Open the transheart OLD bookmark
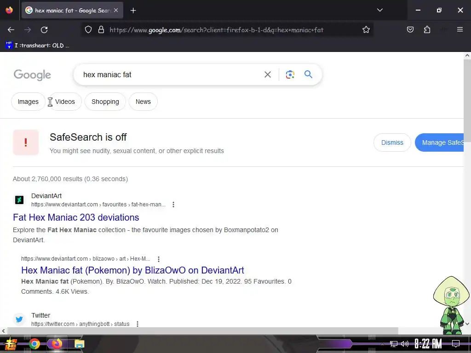This screenshot has width=471, height=353. 38,46
